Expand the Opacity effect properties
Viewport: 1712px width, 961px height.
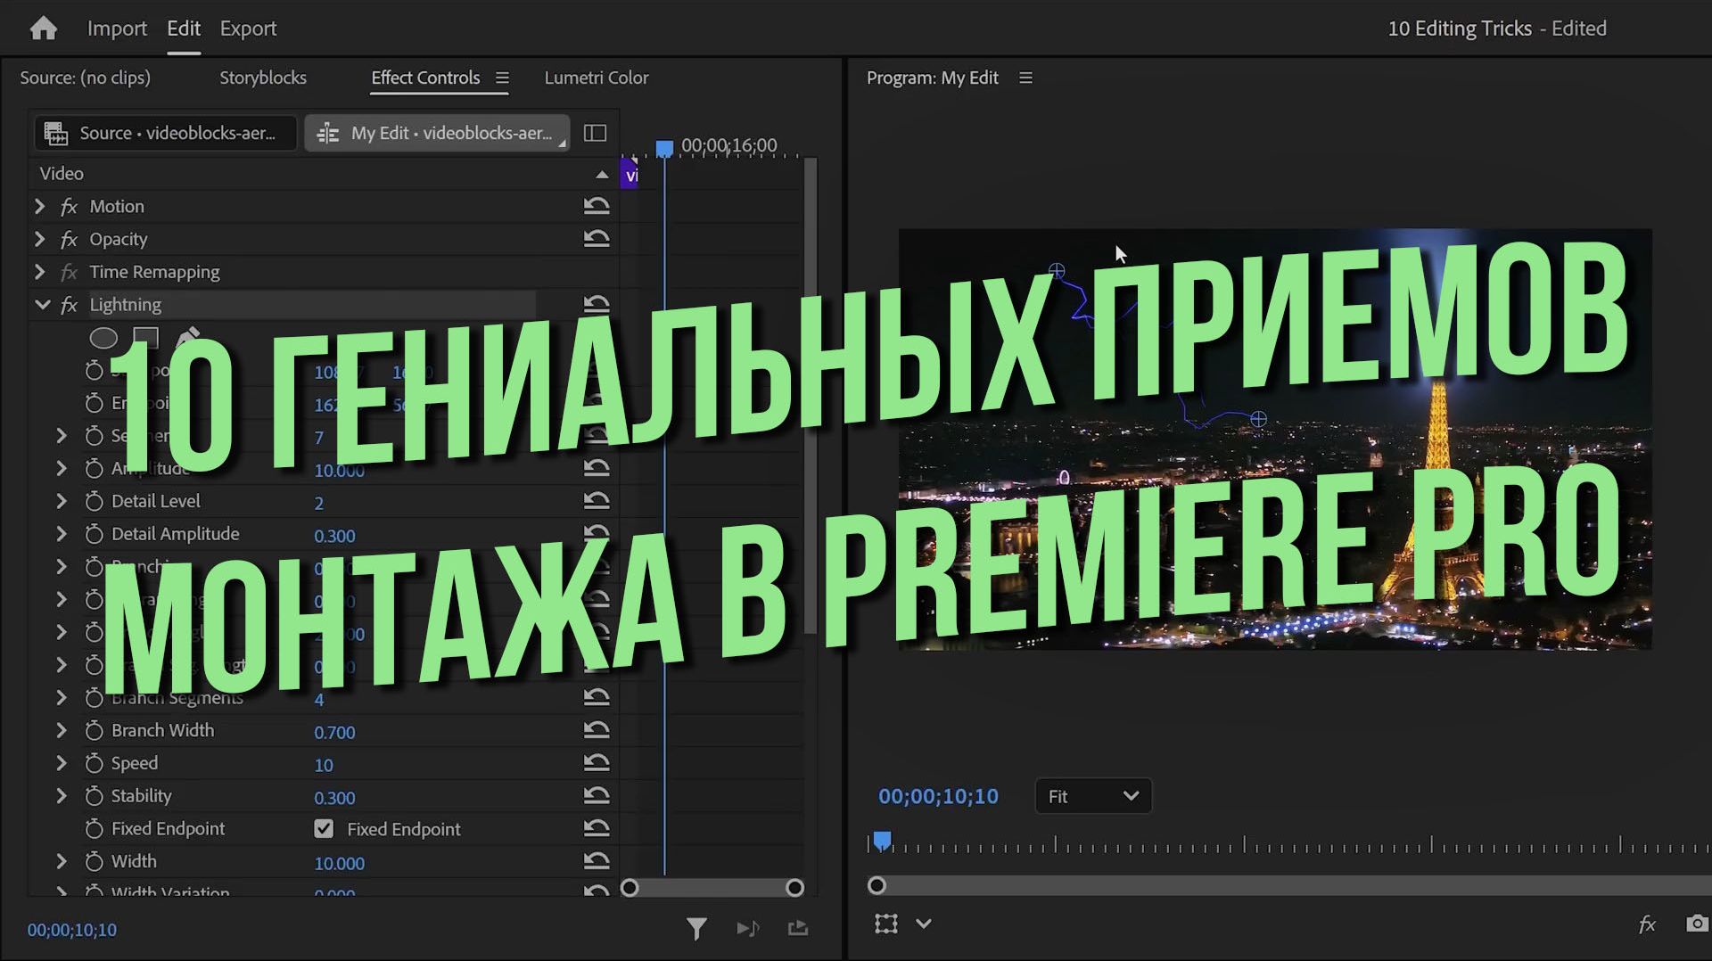click(39, 239)
